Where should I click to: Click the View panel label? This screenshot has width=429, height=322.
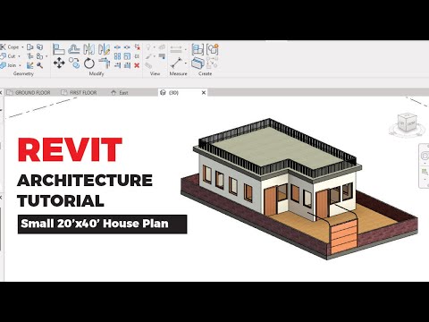[156, 73]
